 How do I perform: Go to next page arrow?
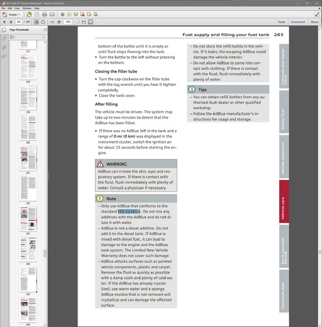(11, 21)
